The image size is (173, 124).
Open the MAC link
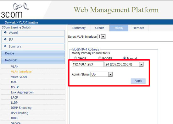[14, 82]
